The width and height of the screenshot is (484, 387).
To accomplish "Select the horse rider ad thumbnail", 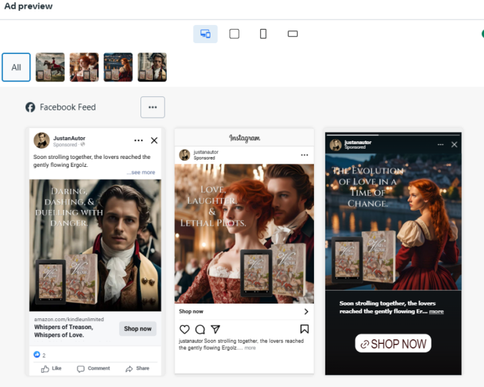I will tap(50, 67).
